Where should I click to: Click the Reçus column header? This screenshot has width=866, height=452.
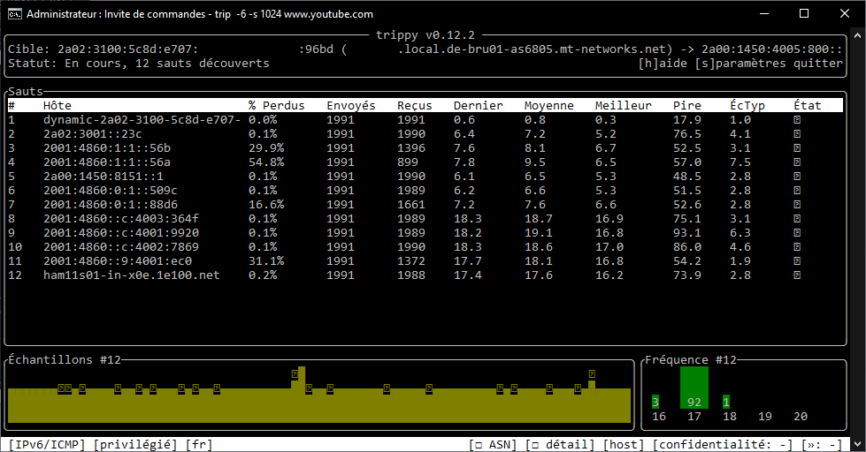coord(415,105)
